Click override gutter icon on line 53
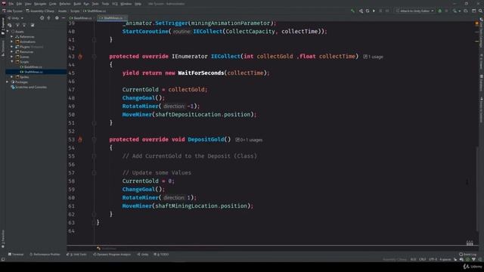Screen dimensions: 484x272 tap(80, 139)
